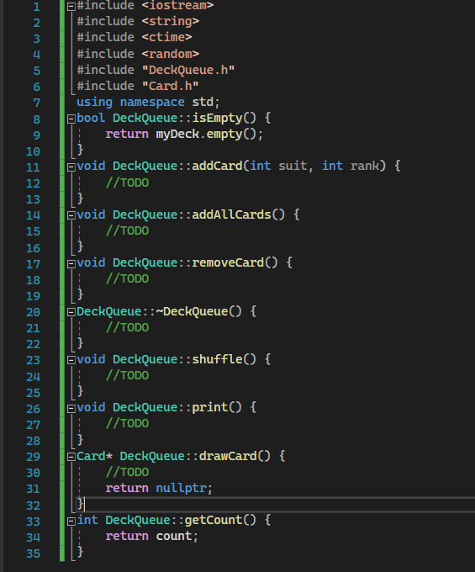Click the ~DeckQueue destructor name

[x=192, y=311]
